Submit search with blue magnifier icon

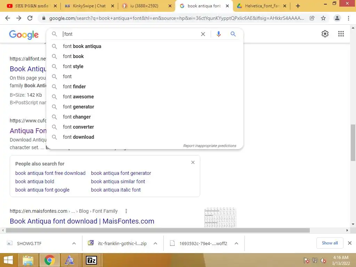tap(233, 34)
